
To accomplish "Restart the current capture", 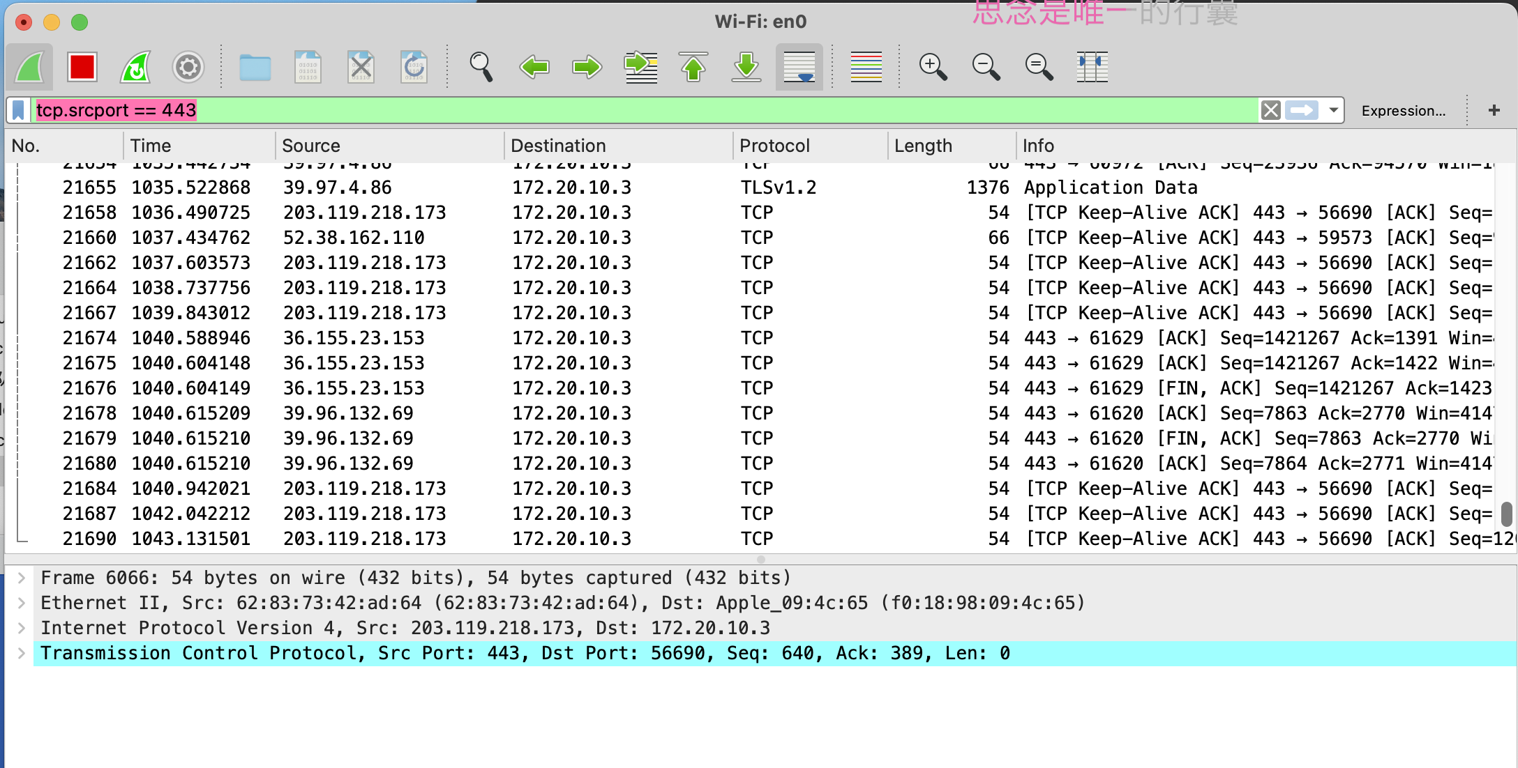I will point(135,68).
